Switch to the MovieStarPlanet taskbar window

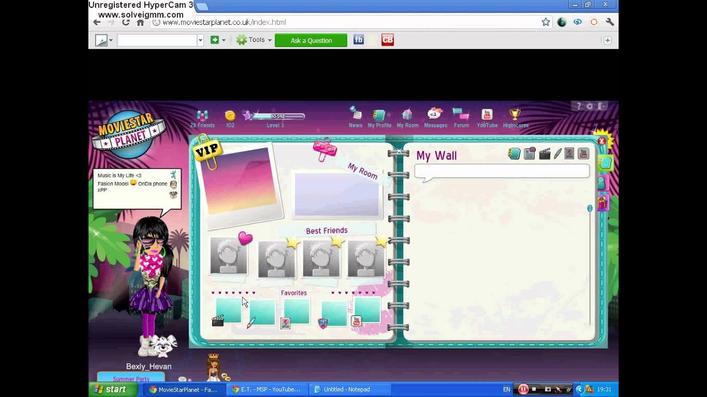coord(184,389)
